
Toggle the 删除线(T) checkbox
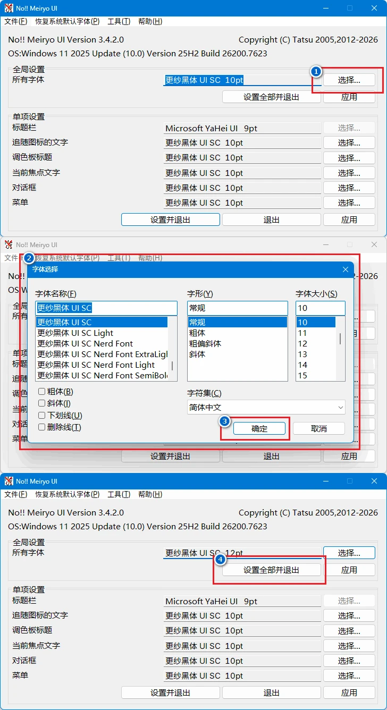(42, 427)
